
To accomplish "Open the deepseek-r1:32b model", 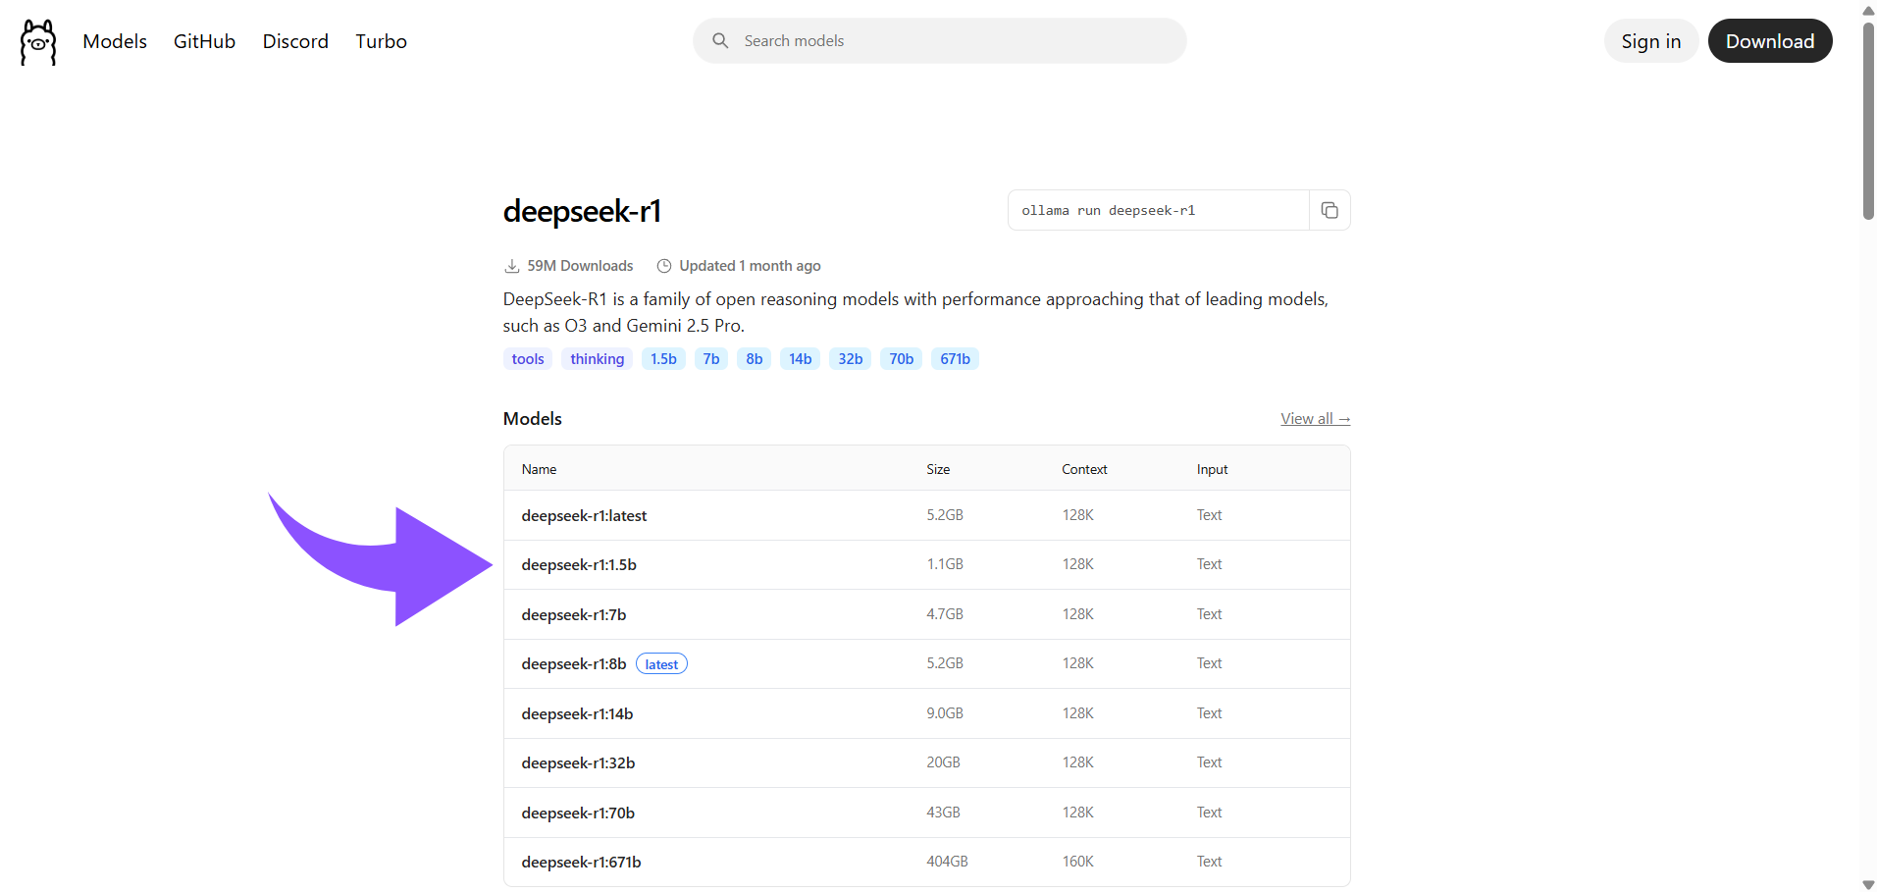I will pyautogui.click(x=578, y=763).
